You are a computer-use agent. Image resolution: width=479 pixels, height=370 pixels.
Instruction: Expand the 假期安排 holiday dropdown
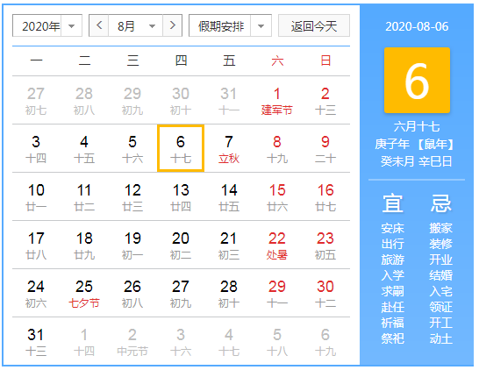pyautogui.click(x=230, y=25)
